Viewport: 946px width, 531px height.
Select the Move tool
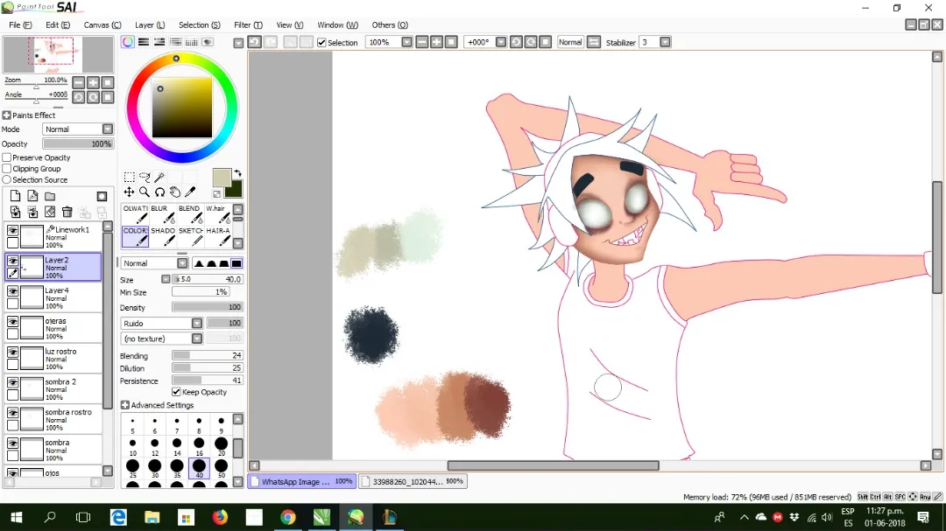point(129,192)
